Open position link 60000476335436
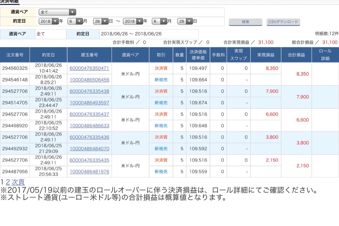Screen dimensions: 339x226 89,137
